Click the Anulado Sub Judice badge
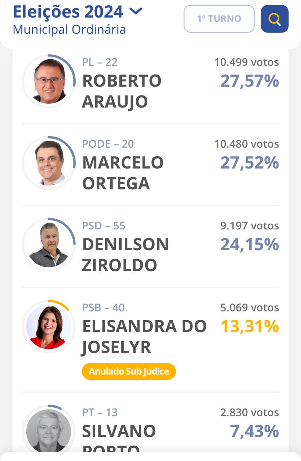Image resolution: width=301 pixels, height=461 pixels. pos(129,371)
